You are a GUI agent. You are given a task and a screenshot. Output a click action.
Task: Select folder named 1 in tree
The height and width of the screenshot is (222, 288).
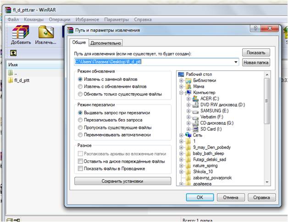pos(194,141)
